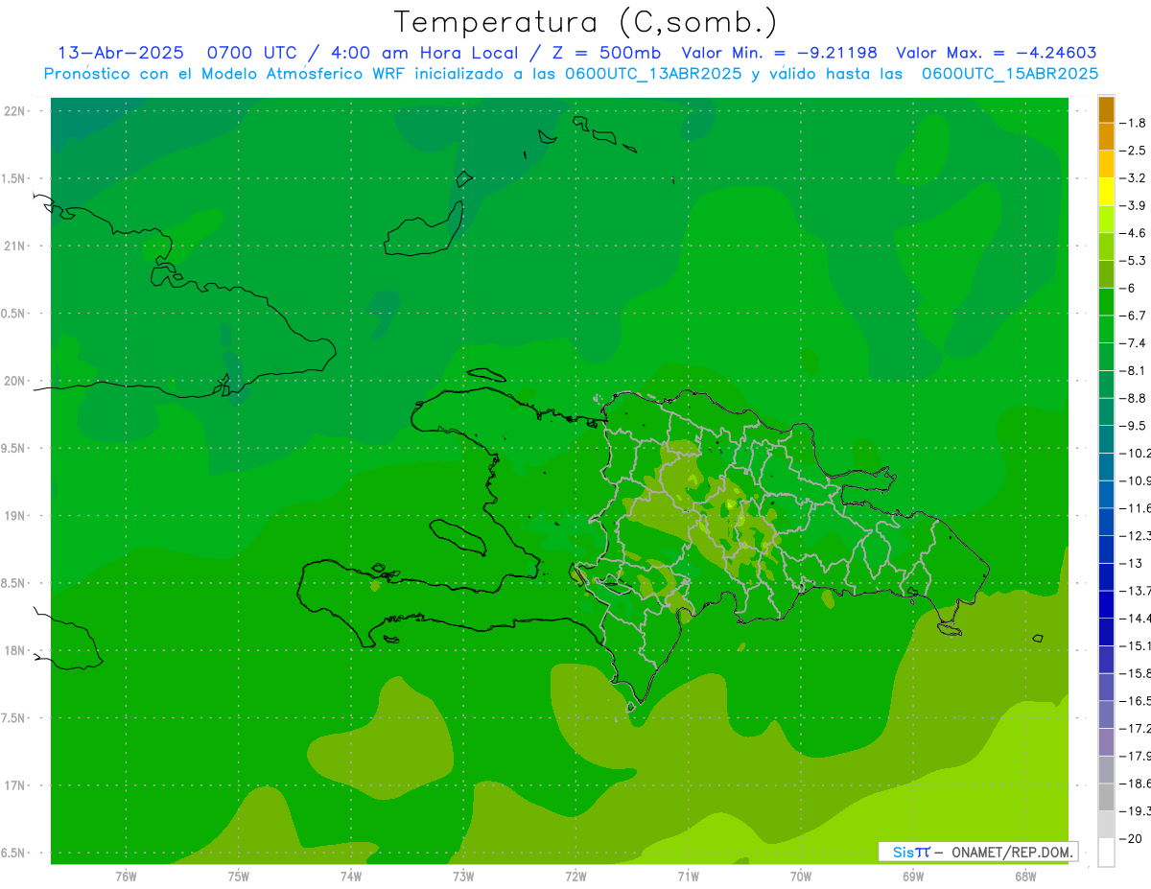Click the dark orange swatch atop the colorbar
Screen dimensions: 1151x889
pos(1106,109)
